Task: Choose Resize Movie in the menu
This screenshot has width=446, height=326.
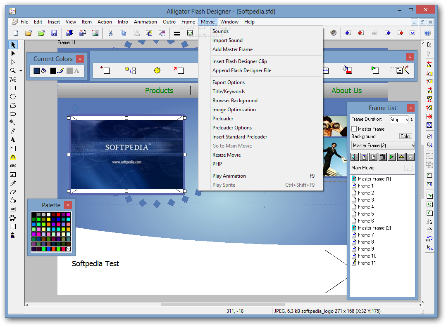Action: click(x=227, y=155)
